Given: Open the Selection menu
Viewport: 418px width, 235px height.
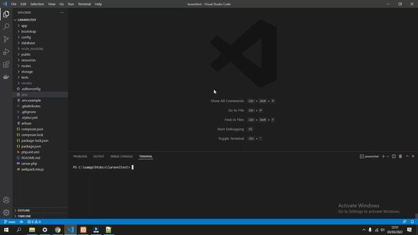Looking at the screenshot, I should pos(37,4).
